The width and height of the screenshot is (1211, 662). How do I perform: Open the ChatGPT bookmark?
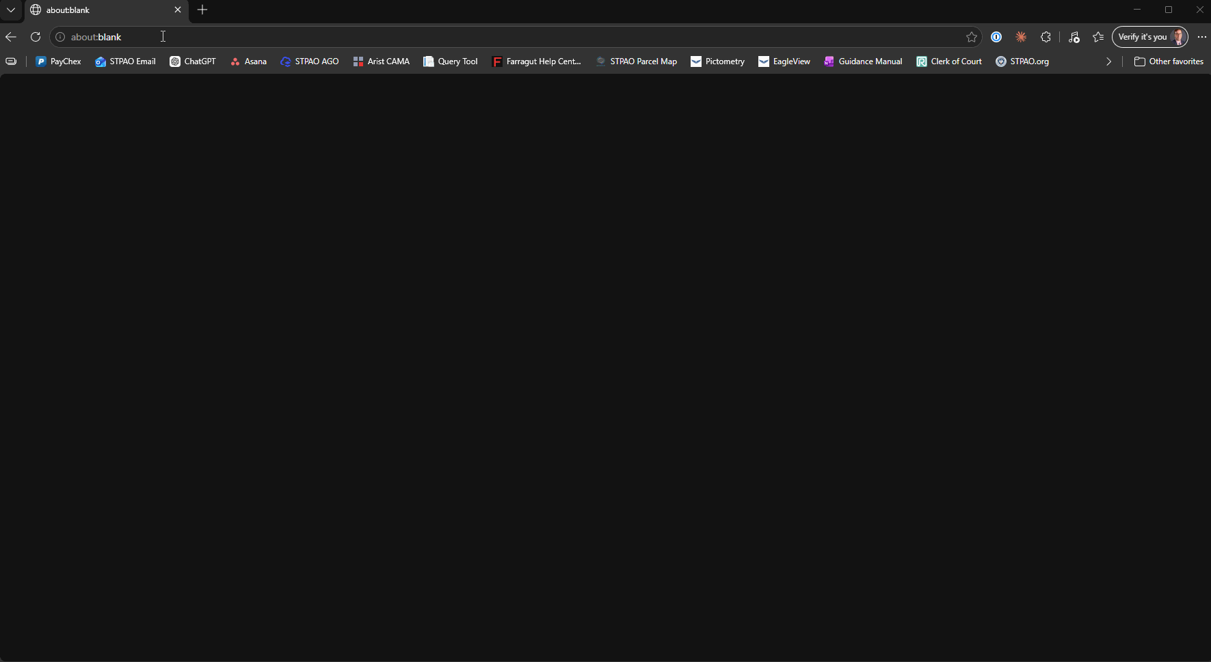tap(193, 61)
